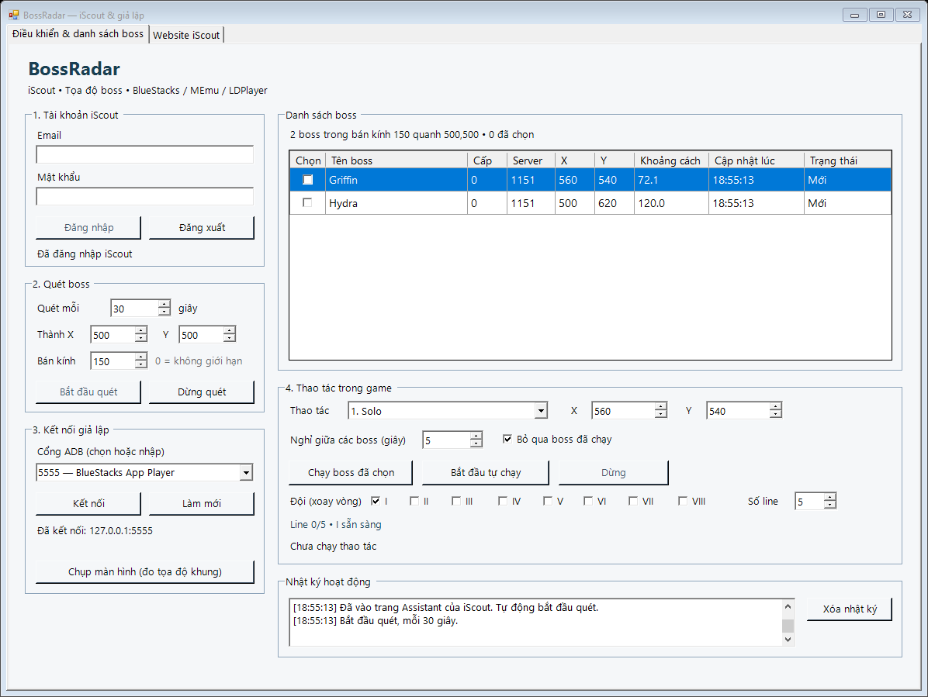Click the activity log scrollbar up arrow
Viewport: 928px width, 697px height.
(788, 606)
